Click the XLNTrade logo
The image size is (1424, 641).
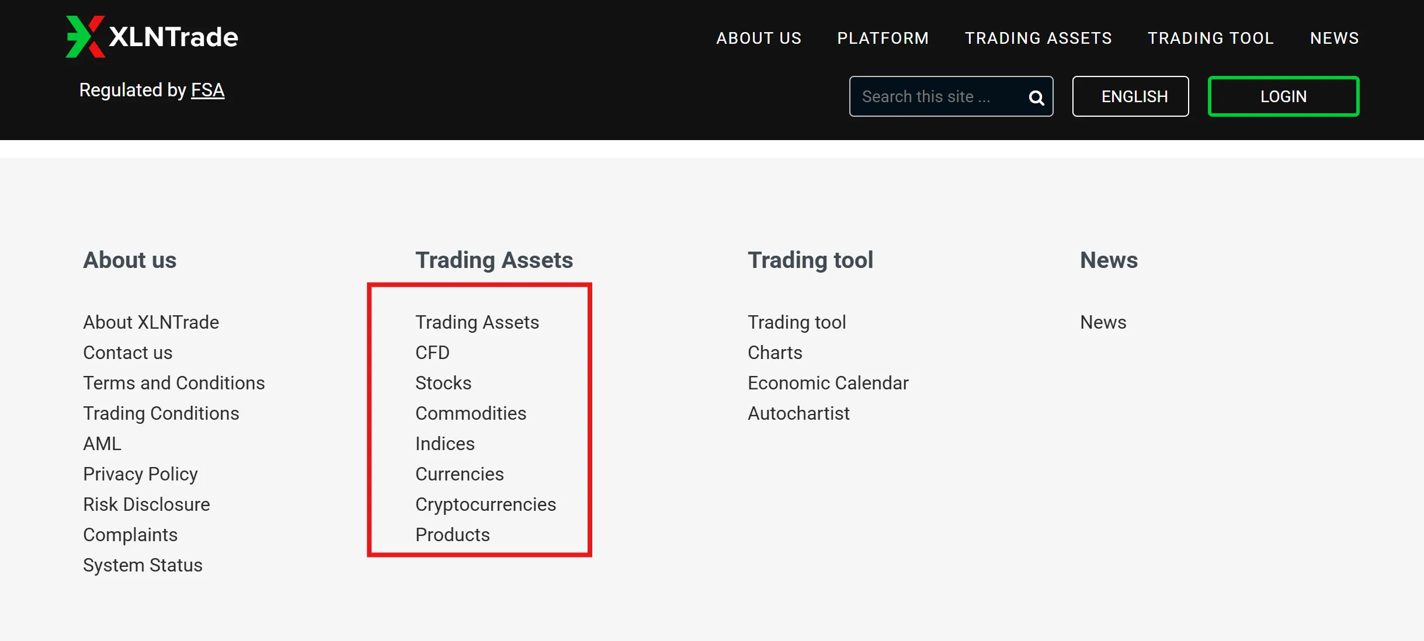(152, 37)
